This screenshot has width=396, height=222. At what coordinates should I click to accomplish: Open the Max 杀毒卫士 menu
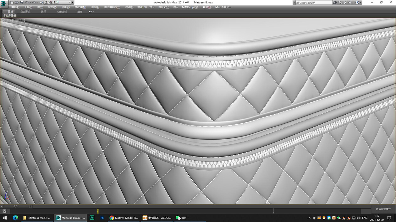223,7
